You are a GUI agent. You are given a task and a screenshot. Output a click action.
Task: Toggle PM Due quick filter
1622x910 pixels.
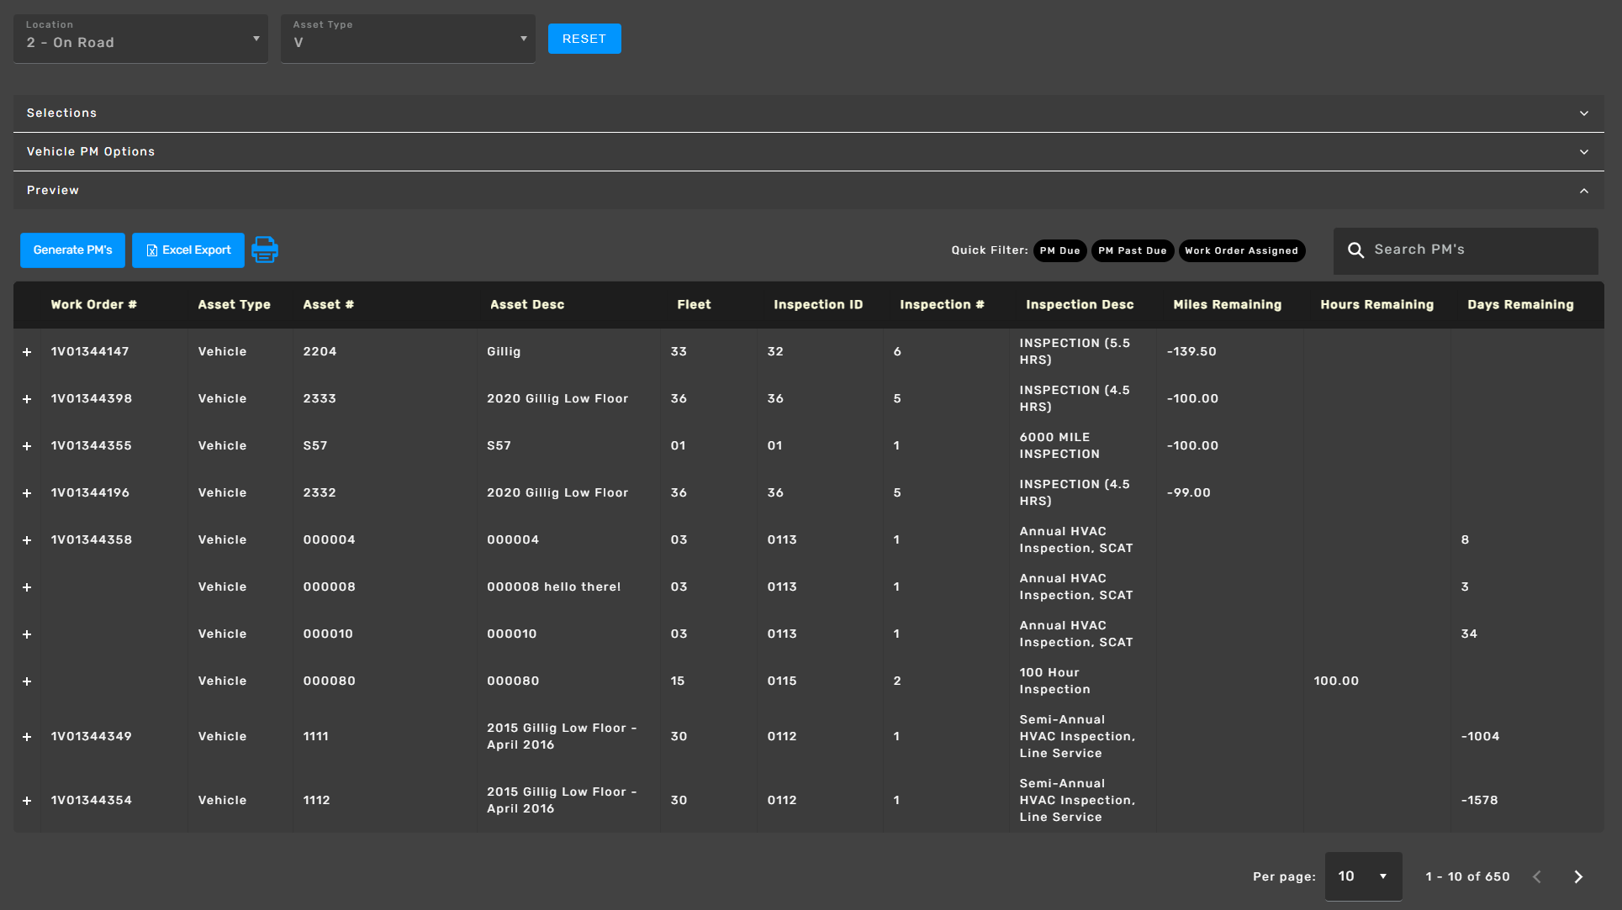click(x=1059, y=250)
